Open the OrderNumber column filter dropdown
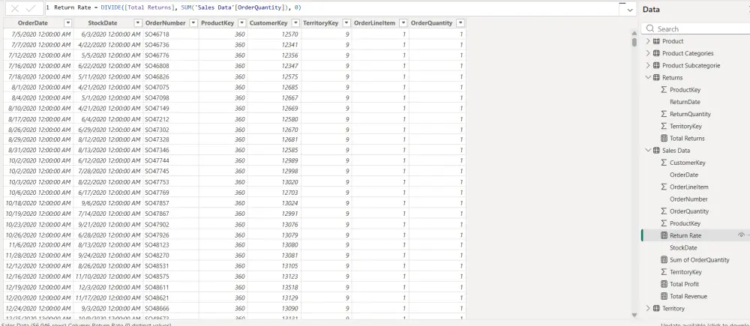 (193, 23)
